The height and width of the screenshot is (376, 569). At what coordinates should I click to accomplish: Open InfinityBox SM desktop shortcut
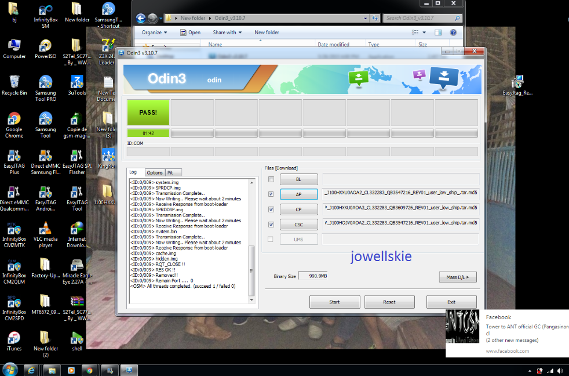click(45, 15)
